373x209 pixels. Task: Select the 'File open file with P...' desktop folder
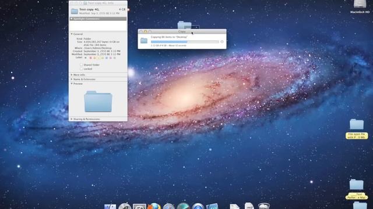tap(357, 124)
